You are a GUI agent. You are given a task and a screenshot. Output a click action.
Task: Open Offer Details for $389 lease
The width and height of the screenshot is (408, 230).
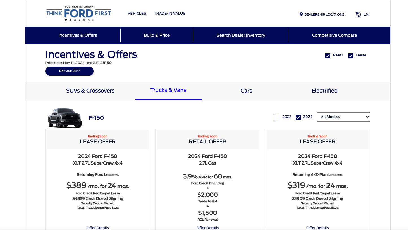pos(98,228)
